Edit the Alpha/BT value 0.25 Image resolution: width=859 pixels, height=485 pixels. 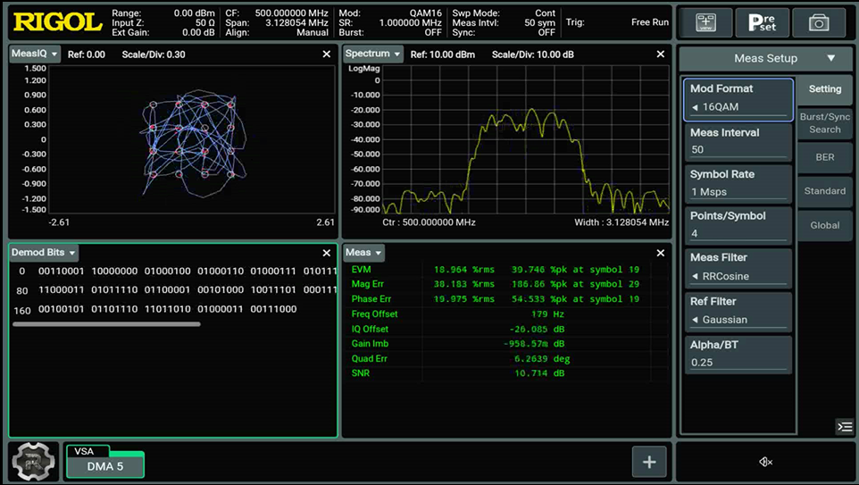(738, 355)
